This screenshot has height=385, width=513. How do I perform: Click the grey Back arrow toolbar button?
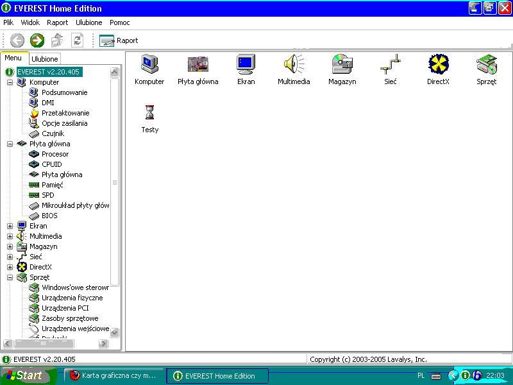coord(17,40)
